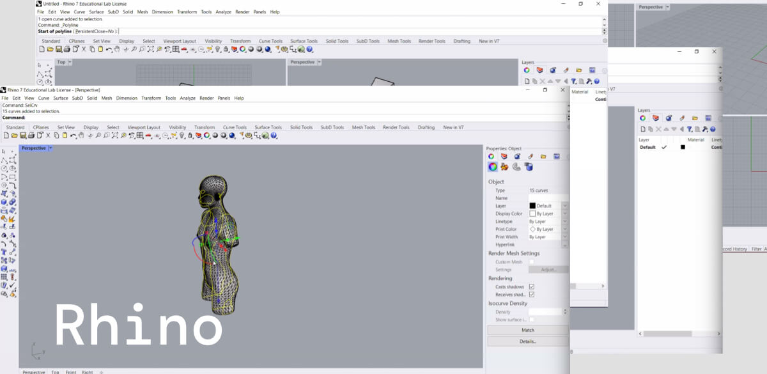Open Texture Mapping page icon in Properties panel
767x374 pixels.
pos(516,167)
